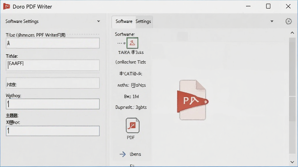This screenshot has width=298, height=167.
Task: Minimize the Doro PDF Writer window
Action: [248, 6]
